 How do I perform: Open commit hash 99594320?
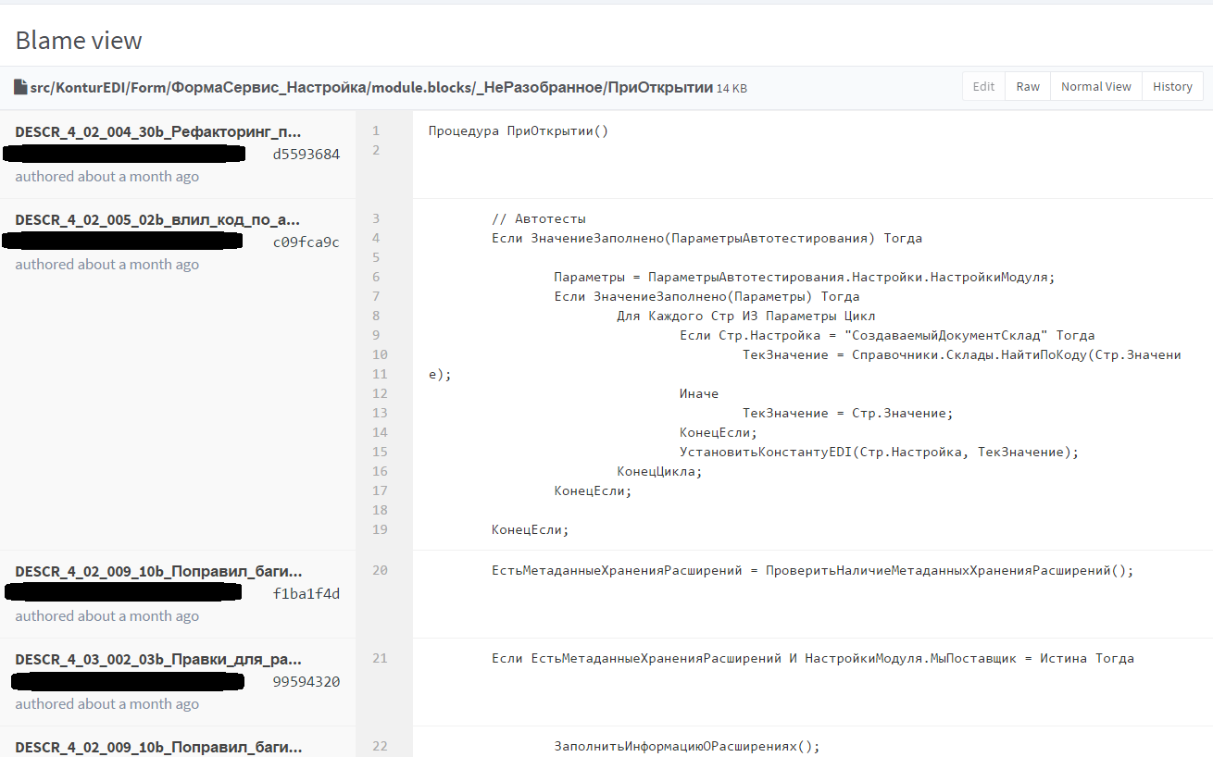(x=306, y=682)
